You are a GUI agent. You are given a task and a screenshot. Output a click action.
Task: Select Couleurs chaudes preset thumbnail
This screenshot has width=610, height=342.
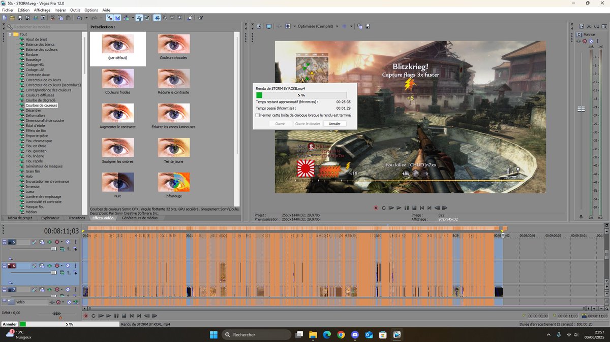[x=174, y=44]
